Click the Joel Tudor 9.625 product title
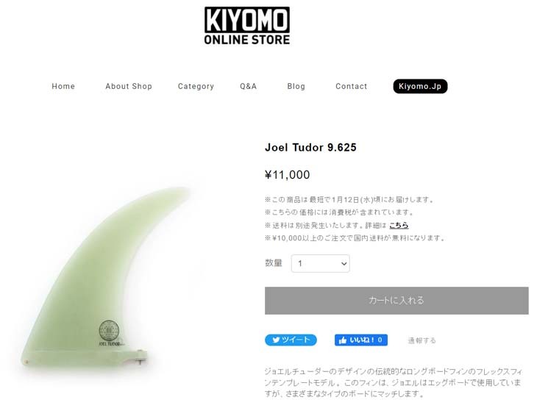Image resolution: width=537 pixels, height=408 pixels. 310,148
